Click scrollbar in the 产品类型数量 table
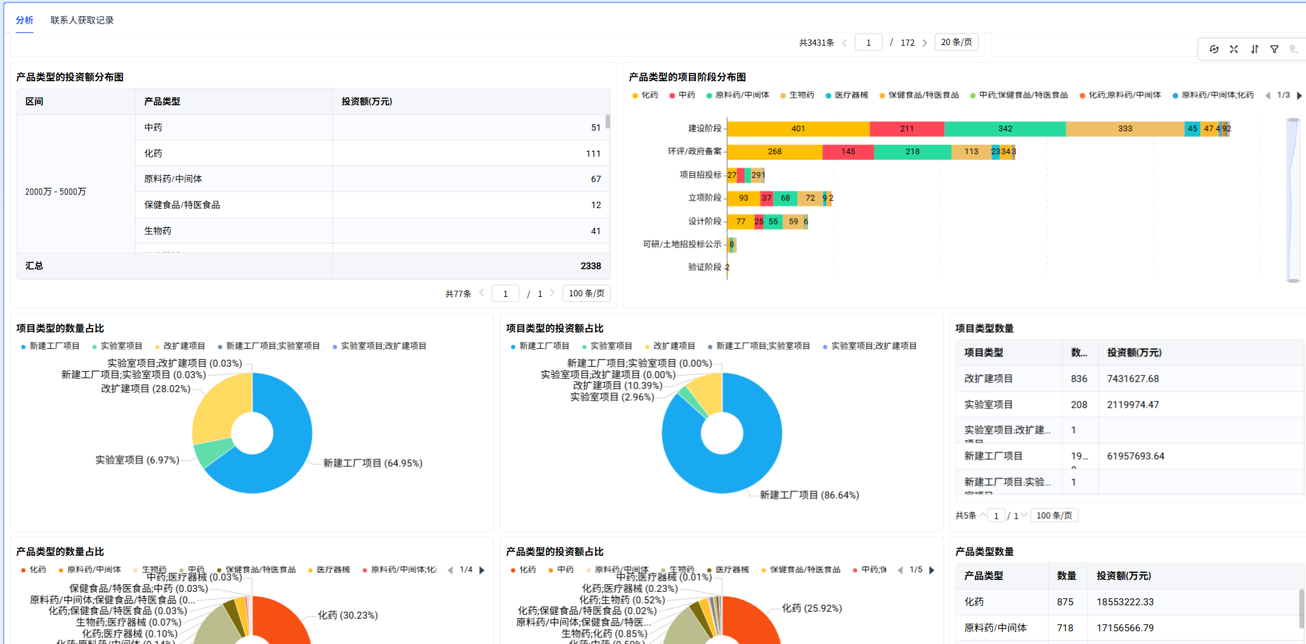Image resolution: width=1306 pixels, height=644 pixels. coord(1302,609)
